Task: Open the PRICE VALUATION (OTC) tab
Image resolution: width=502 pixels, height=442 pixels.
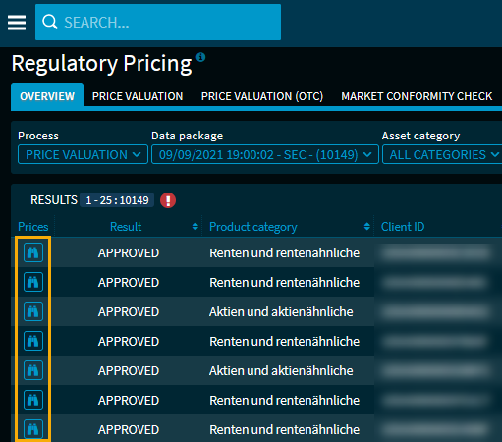Action: tap(262, 96)
